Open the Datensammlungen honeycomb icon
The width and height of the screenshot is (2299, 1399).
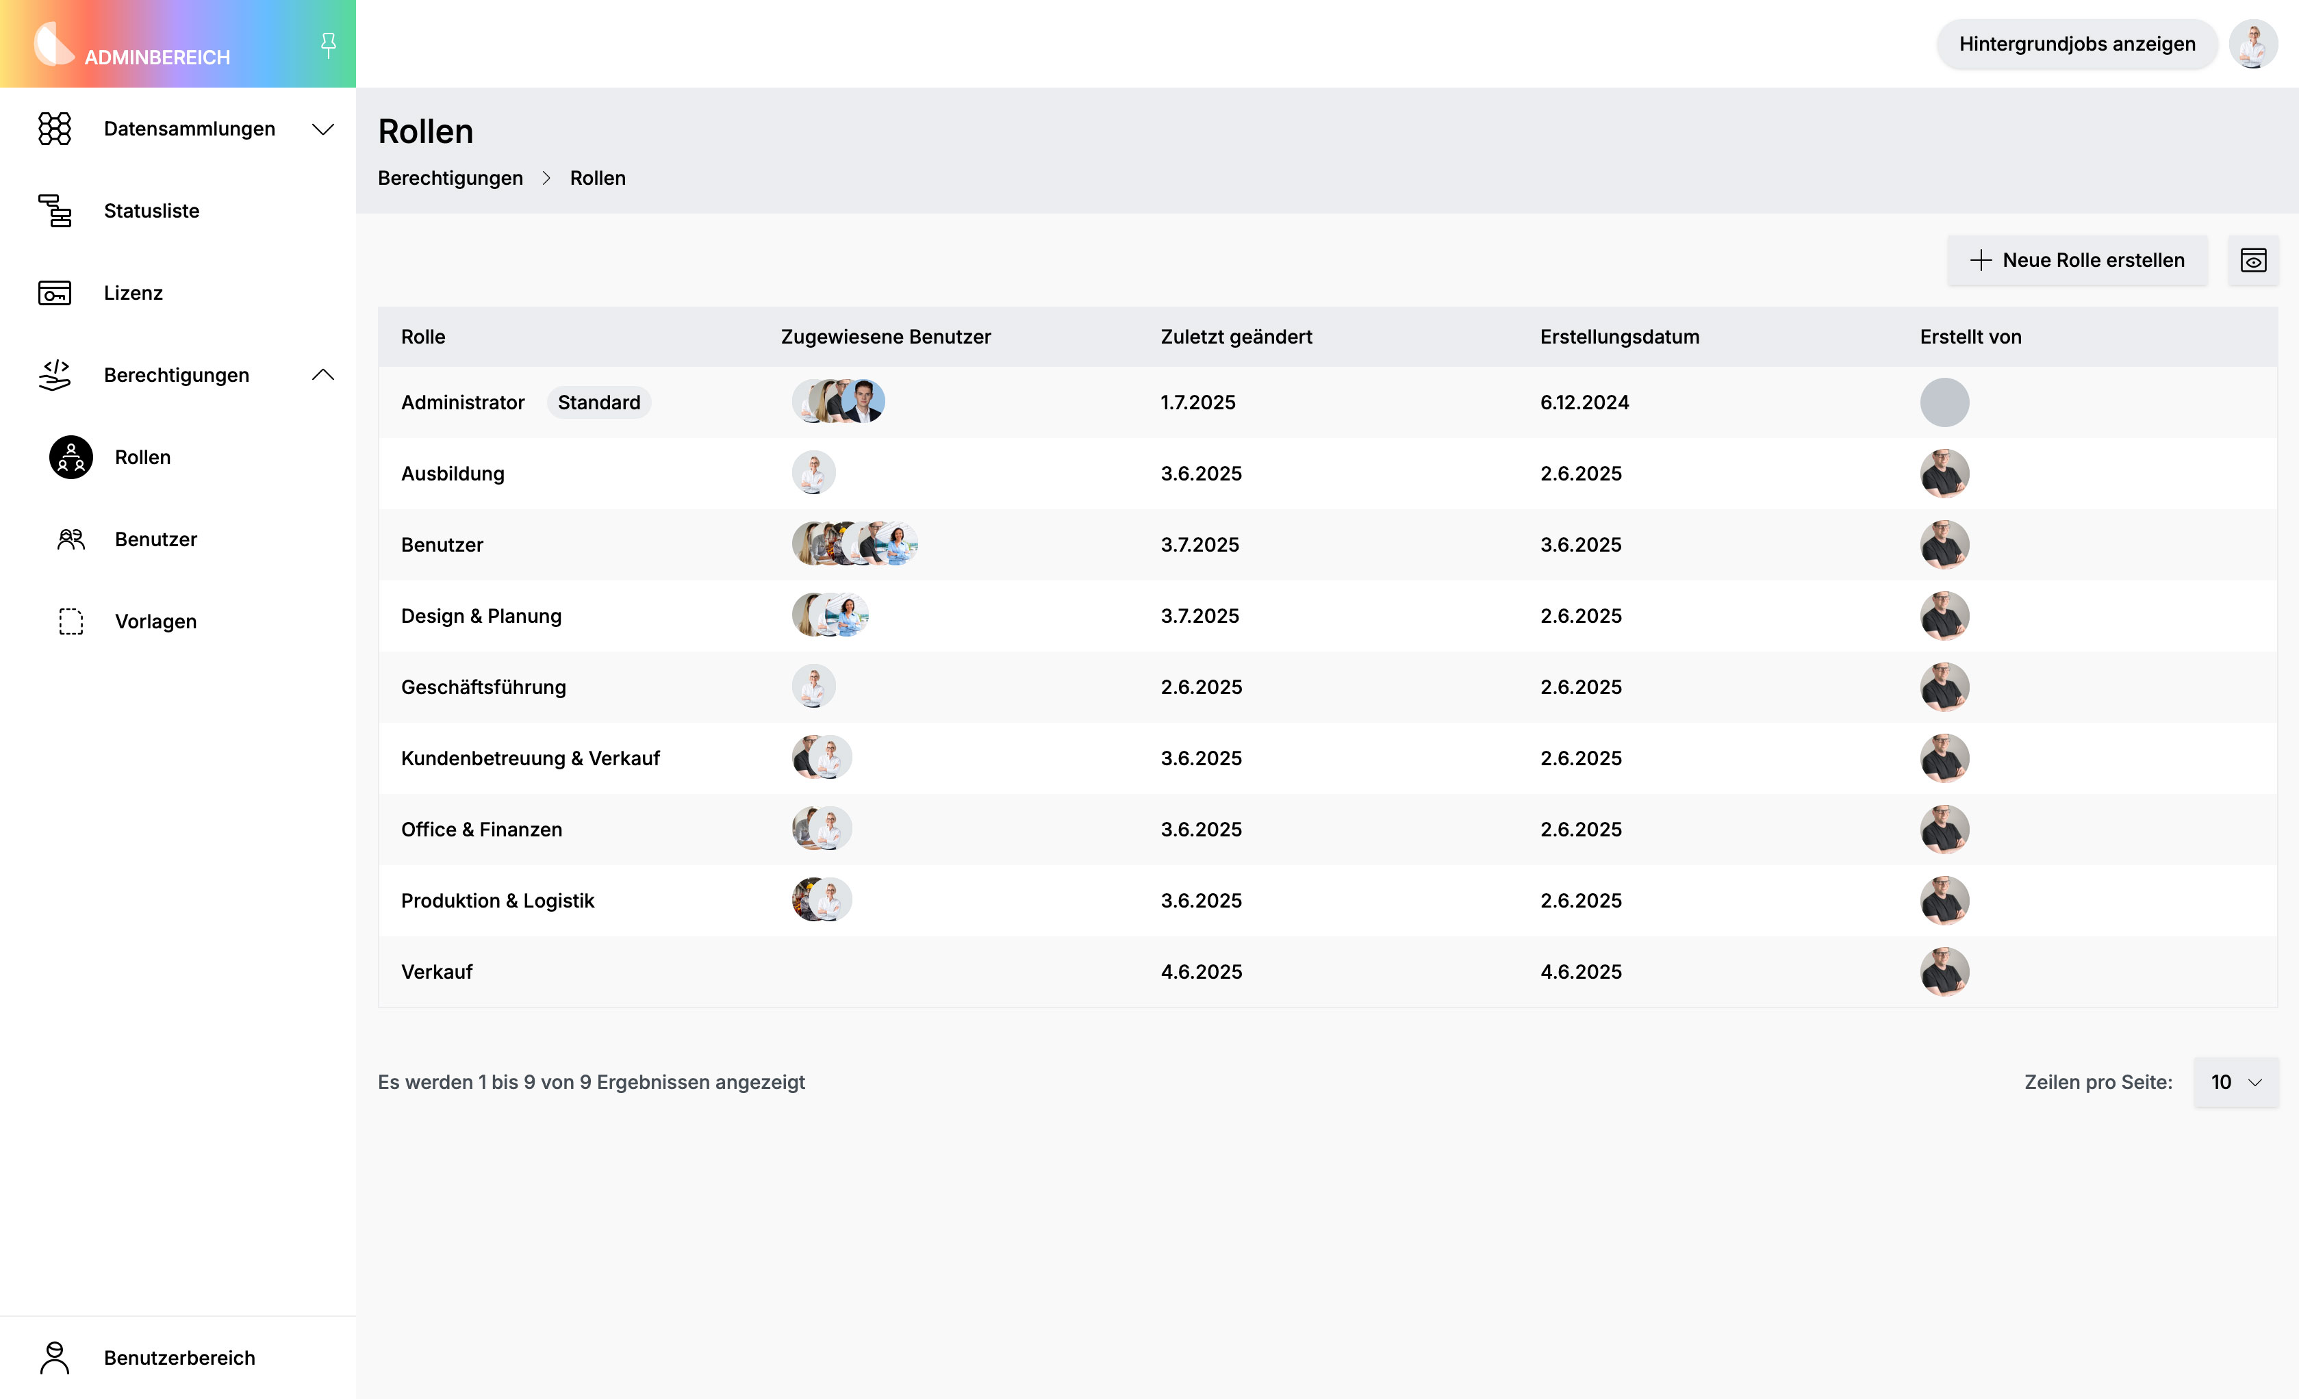pyautogui.click(x=54, y=129)
